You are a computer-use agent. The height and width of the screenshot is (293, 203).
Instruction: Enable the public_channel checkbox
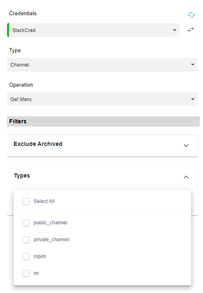[26, 223]
